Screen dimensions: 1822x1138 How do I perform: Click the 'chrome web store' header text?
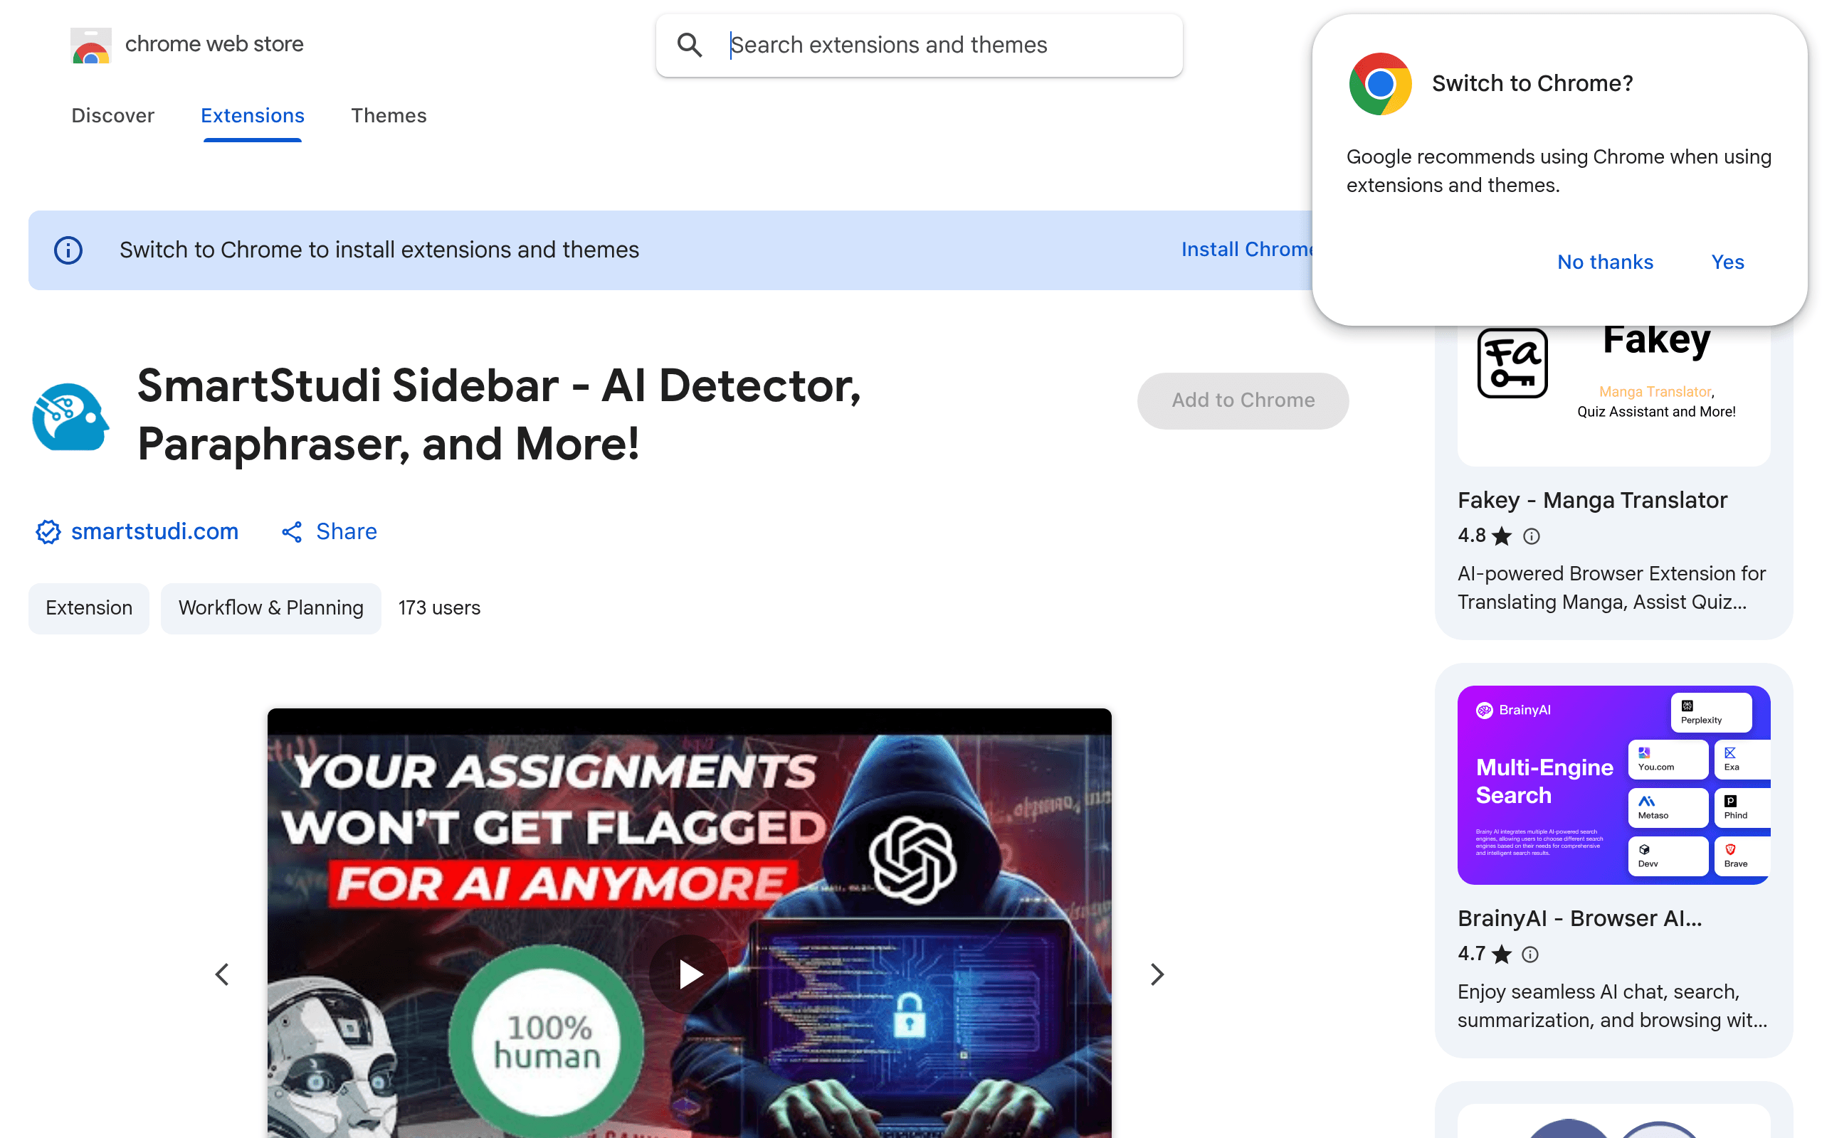click(x=214, y=44)
